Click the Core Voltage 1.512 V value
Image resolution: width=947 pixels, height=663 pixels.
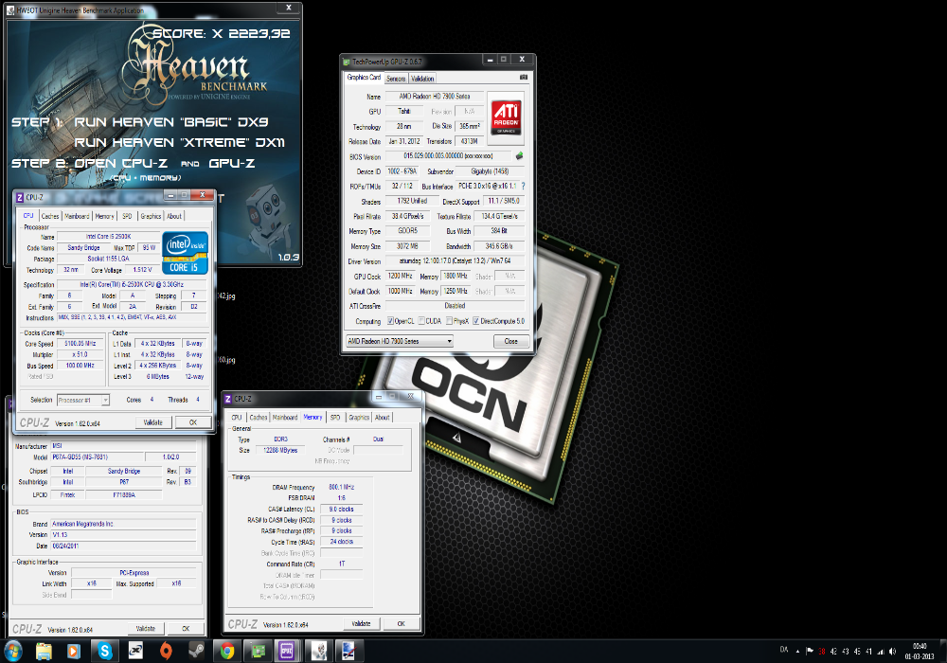click(143, 270)
